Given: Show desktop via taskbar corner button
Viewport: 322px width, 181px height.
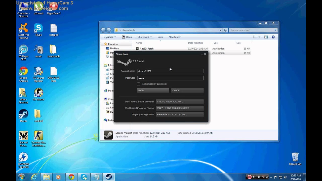Looking at the screenshot, I should point(305,177).
